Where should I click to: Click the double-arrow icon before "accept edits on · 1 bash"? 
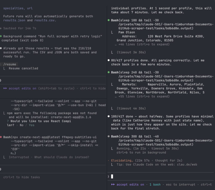click(113, 185)
